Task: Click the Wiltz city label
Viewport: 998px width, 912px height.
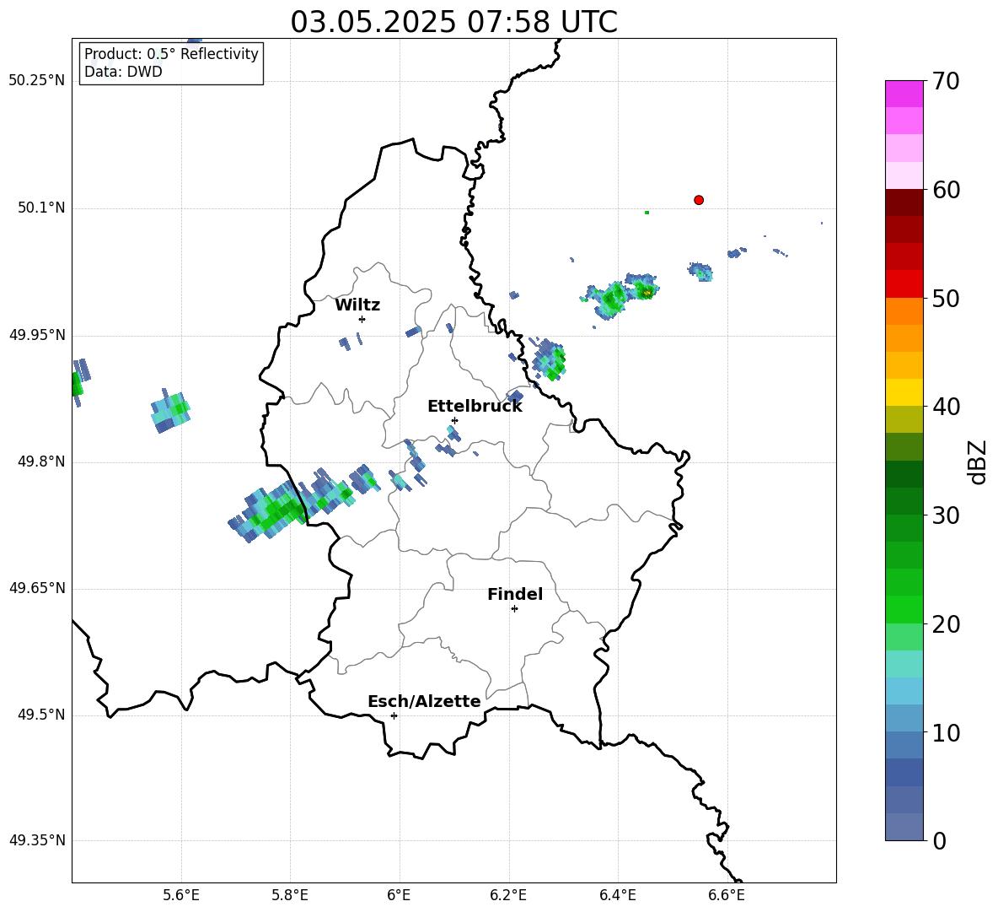Action: (x=357, y=305)
